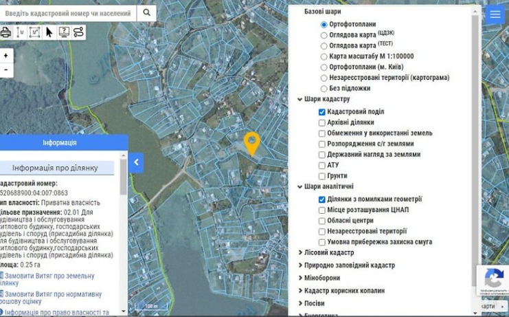The width and height of the screenshot is (509, 317).
Task: Select the area measurement tool
Action: [x=34, y=32]
